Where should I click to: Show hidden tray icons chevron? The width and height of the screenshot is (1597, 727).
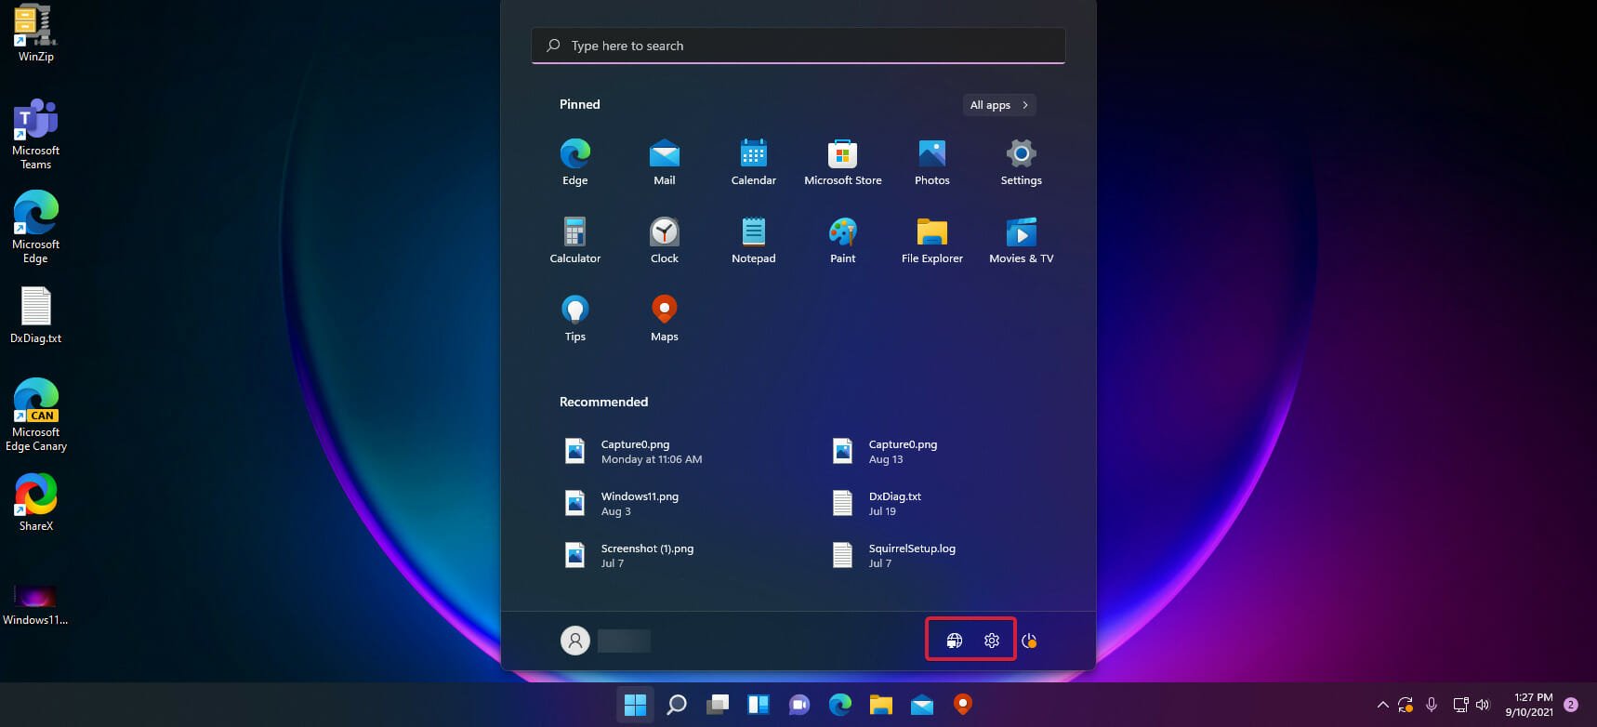[x=1382, y=705]
